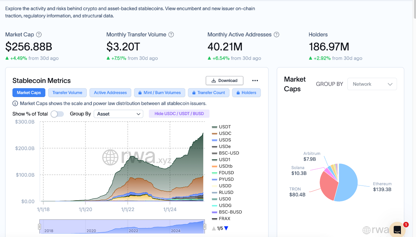Toggle Show % of Total switch

(57, 114)
